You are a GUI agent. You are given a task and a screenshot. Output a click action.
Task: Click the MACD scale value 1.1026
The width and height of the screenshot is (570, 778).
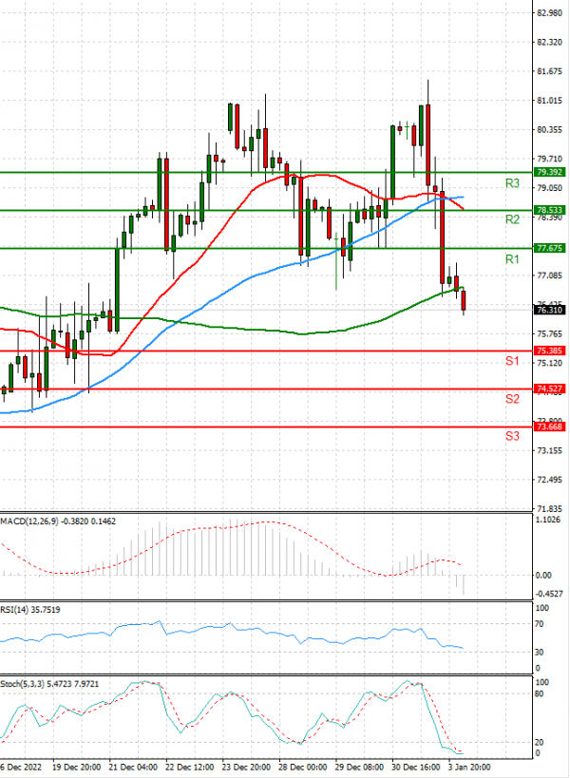coord(549,520)
